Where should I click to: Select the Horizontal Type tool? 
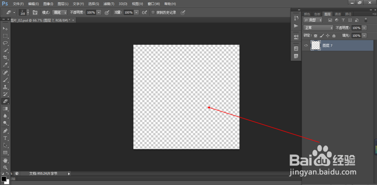5,138
